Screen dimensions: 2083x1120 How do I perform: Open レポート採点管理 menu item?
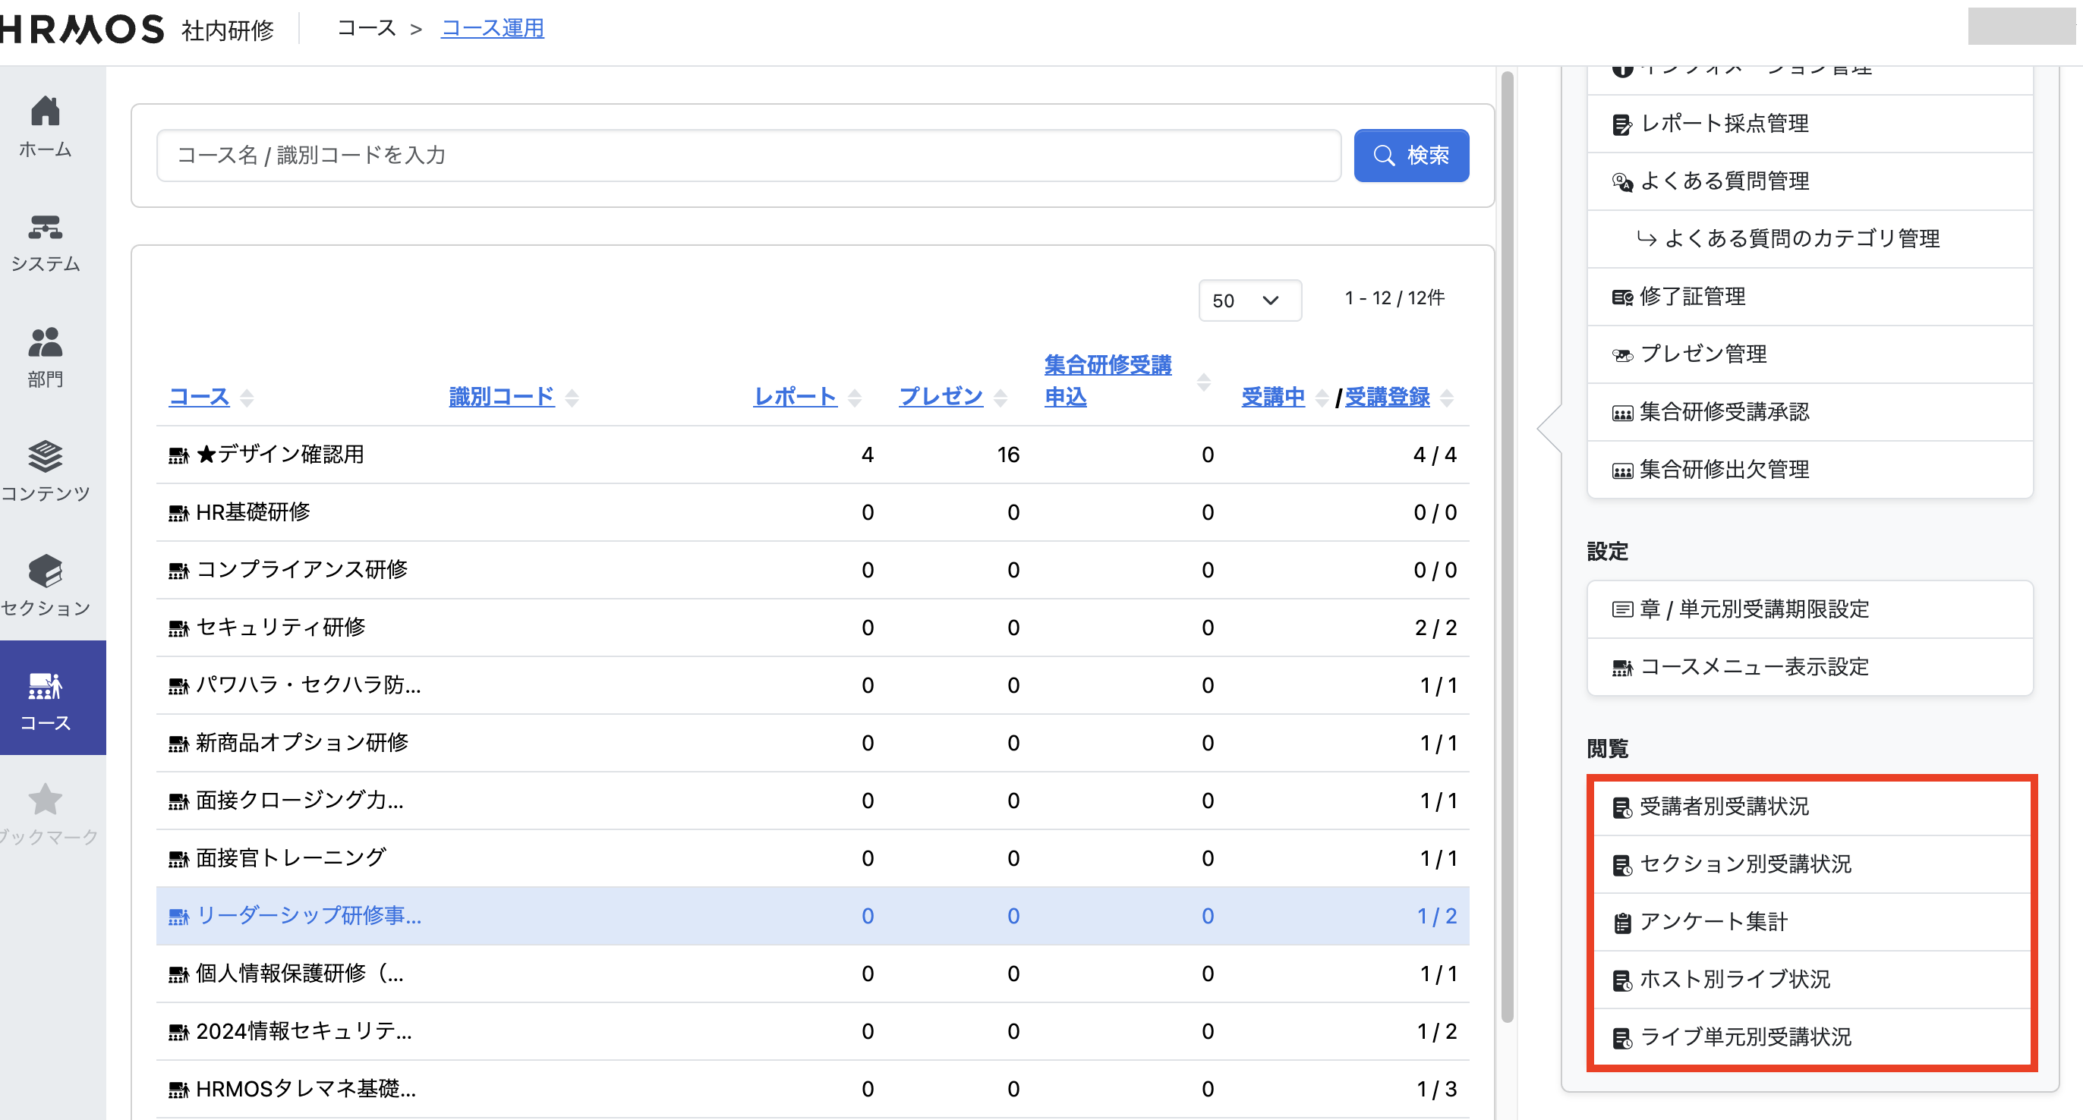(x=1724, y=124)
